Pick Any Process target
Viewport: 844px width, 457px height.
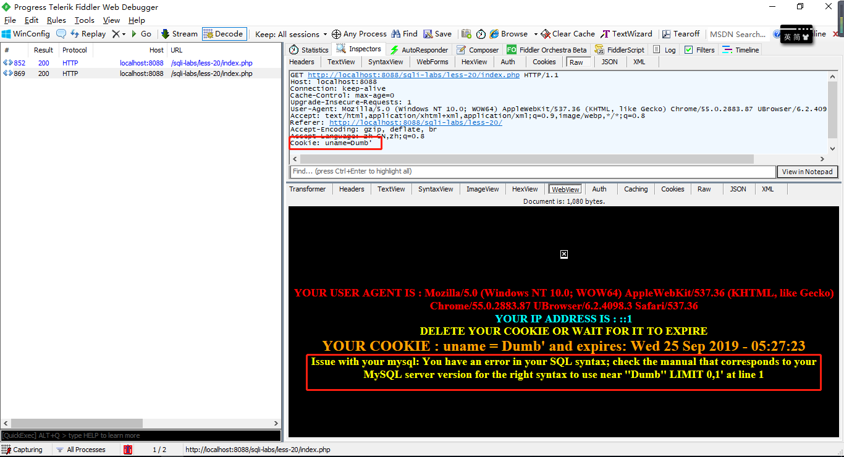click(x=359, y=34)
